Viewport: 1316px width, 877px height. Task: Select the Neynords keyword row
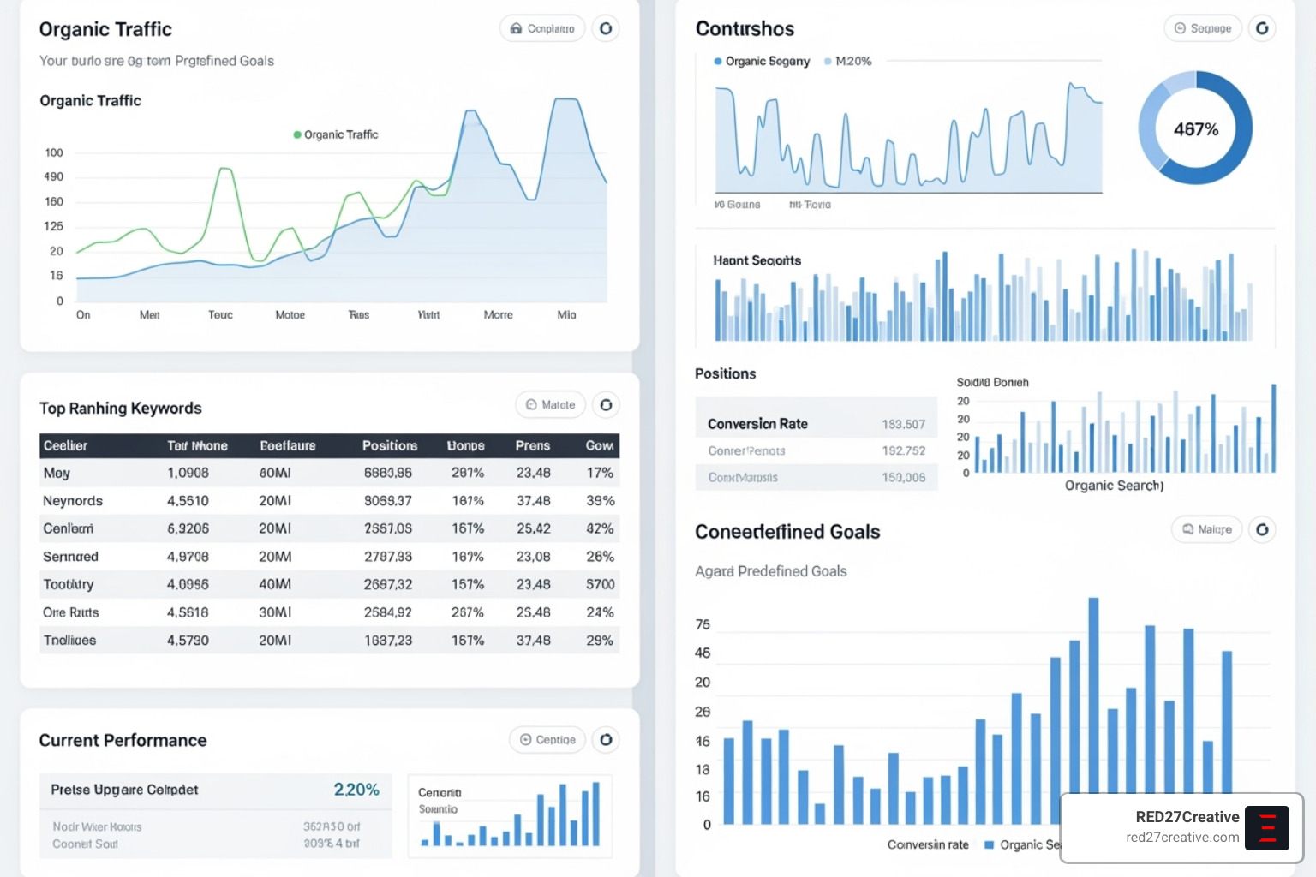click(x=330, y=501)
